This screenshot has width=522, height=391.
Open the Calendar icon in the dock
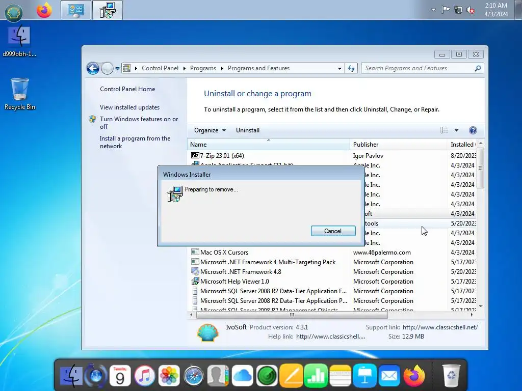[x=120, y=376]
